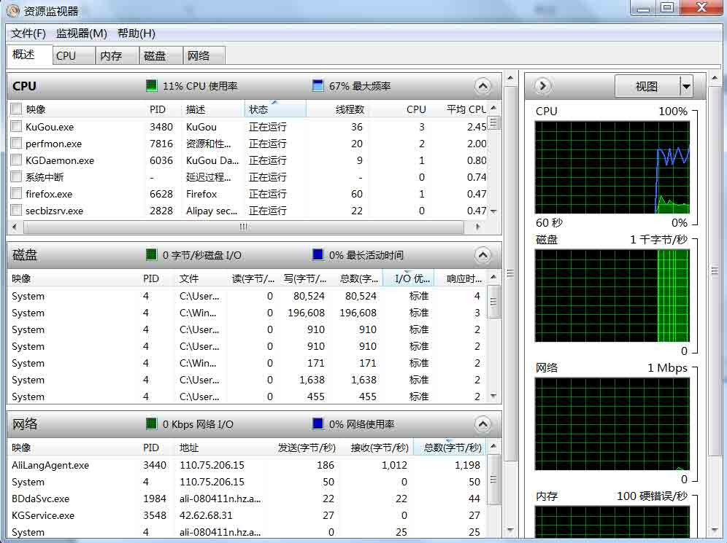This screenshot has height=543, width=727.
Task: Click the 视图 button
Action: pos(647,86)
